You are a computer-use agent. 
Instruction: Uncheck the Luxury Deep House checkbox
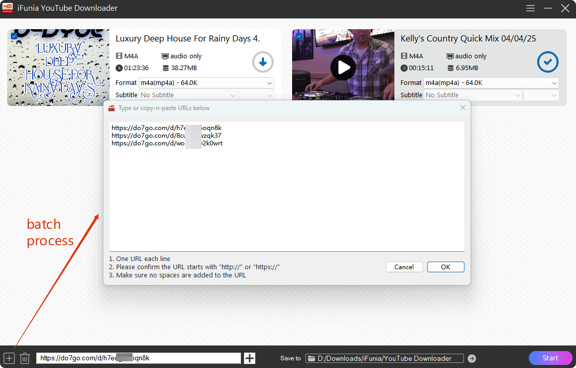coord(14,36)
